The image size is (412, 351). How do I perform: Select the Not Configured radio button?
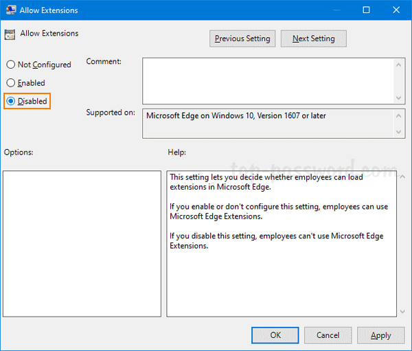tap(10, 65)
